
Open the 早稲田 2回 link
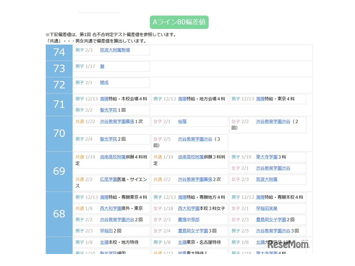click(107, 231)
